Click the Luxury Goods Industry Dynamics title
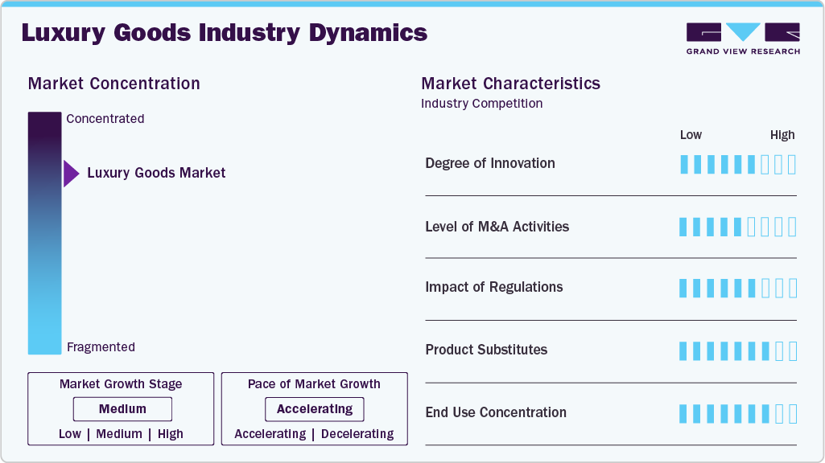825x463 pixels. (x=224, y=33)
